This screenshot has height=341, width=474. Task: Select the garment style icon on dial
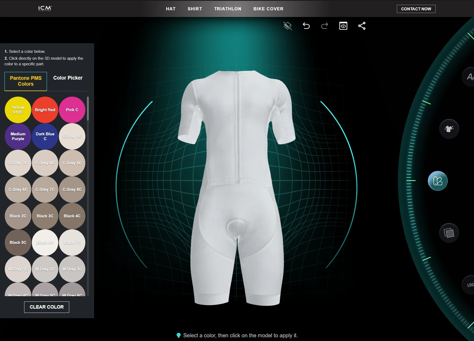(x=449, y=129)
